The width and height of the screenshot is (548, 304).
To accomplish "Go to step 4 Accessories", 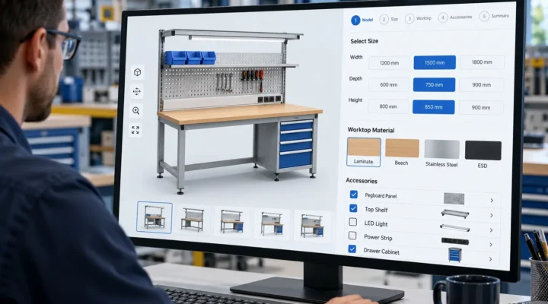I will tap(455, 17).
